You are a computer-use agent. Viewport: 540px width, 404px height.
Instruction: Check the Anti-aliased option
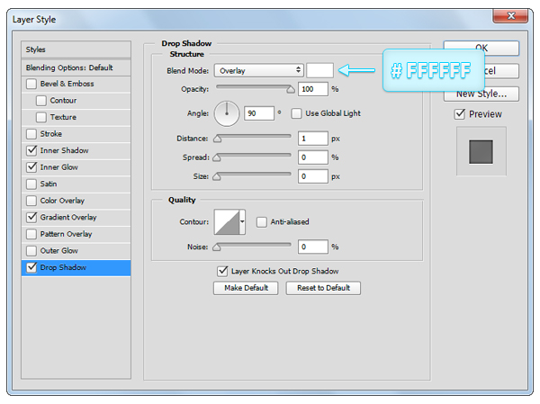click(262, 222)
